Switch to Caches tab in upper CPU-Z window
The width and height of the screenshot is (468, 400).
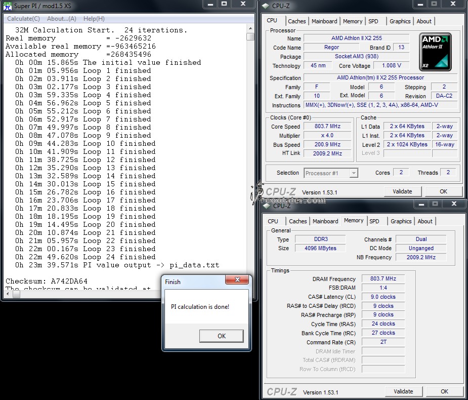296,21
